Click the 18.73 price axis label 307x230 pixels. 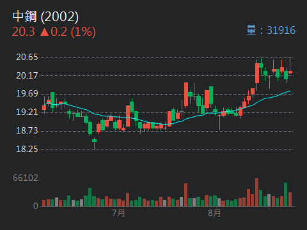click(x=27, y=130)
